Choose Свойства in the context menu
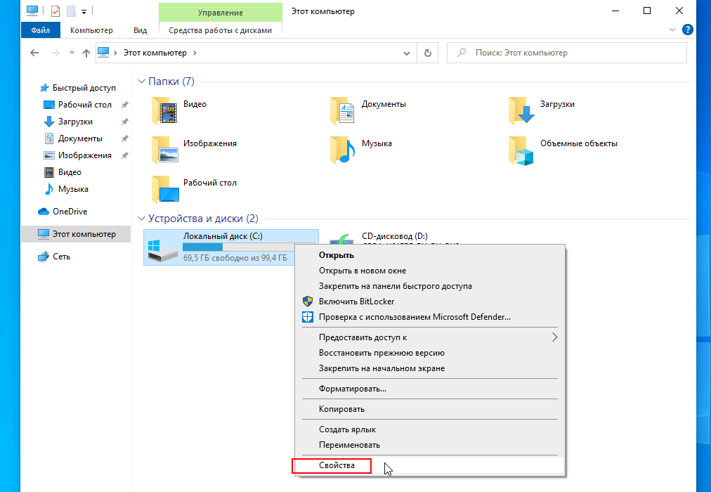Screen dimensions: 711x492 (337, 466)
